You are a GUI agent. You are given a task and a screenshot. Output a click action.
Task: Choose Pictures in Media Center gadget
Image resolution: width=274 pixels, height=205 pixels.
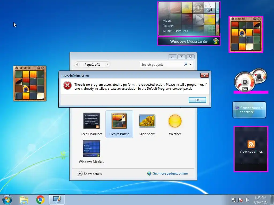click(168, 26)
